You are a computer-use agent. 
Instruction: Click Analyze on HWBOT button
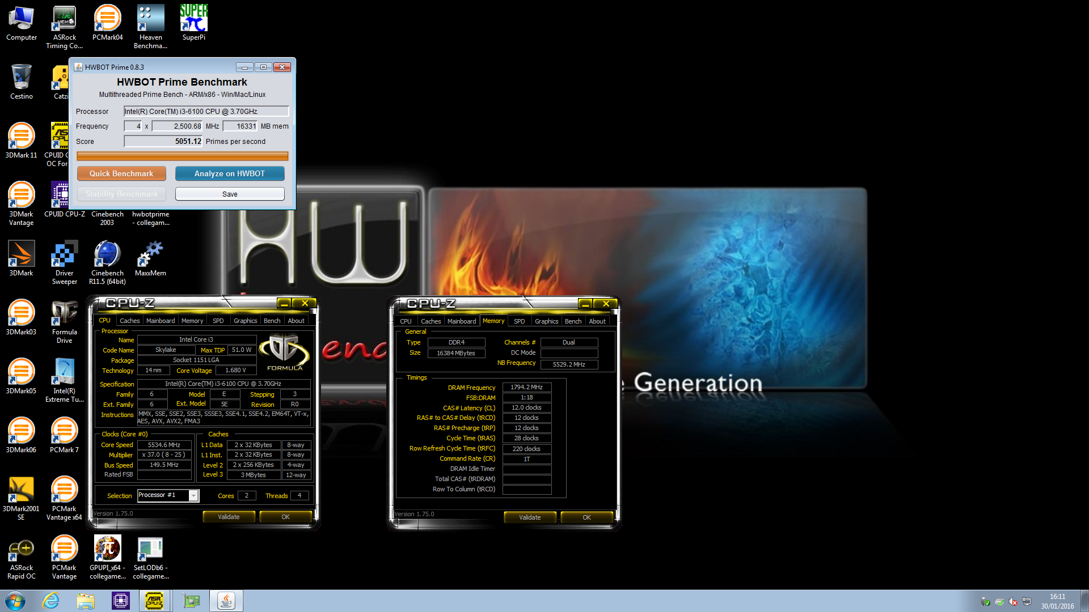(230, 173)
